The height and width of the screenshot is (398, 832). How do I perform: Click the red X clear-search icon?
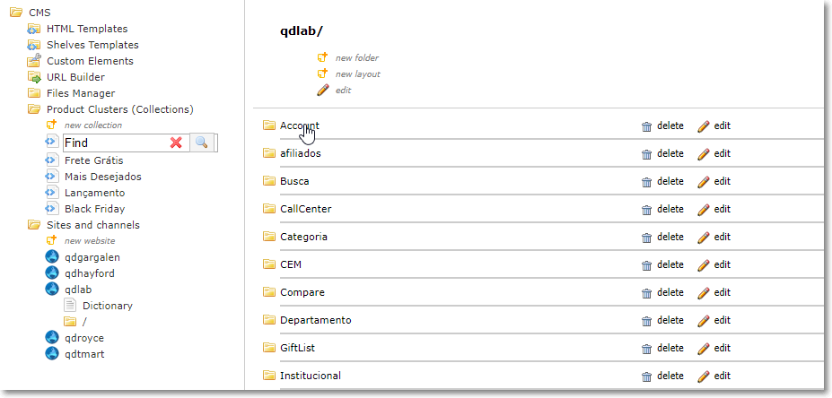176,143
